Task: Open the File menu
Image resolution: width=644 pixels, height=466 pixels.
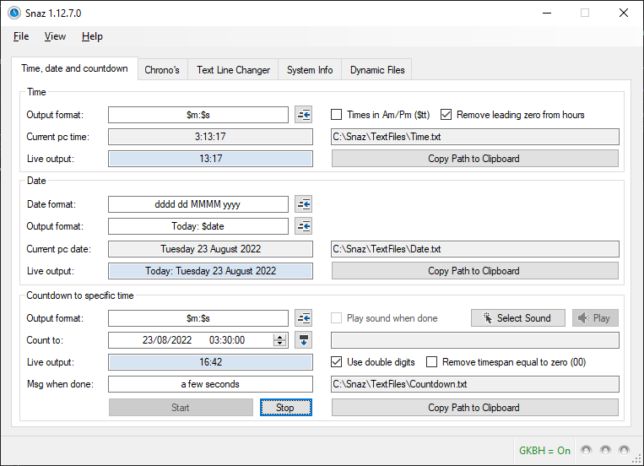Action: 21,36
